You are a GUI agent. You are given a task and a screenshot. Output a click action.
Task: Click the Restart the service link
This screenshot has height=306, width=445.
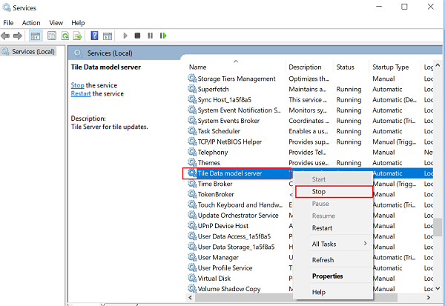(x=81, y=93)
